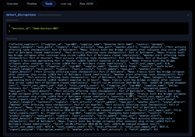Click "Bavarian Parts GmbH" supplier name
The image size is (195, 137).
pos(119,44)
